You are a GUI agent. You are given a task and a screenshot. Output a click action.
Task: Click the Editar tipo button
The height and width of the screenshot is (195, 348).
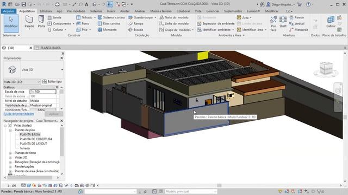pyautogui.click(x=52, y=82)
